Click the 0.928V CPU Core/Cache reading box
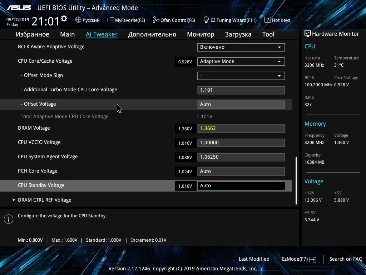Viewport: 366px width, 275px height. (x=186, y=62)
